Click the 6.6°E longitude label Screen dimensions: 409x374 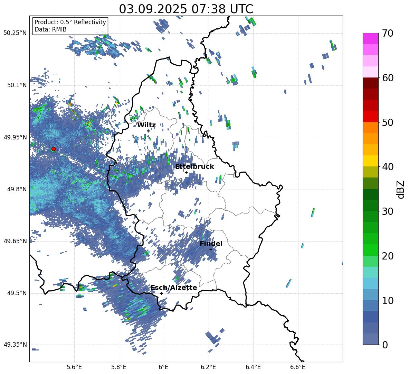click(x=298, y=367)
